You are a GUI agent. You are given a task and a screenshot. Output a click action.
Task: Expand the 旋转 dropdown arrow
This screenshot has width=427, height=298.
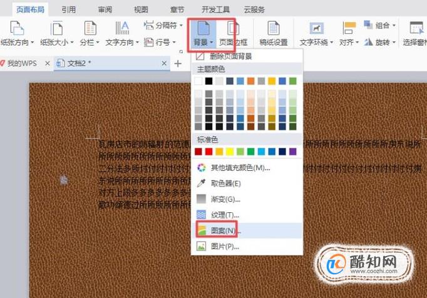394,42
